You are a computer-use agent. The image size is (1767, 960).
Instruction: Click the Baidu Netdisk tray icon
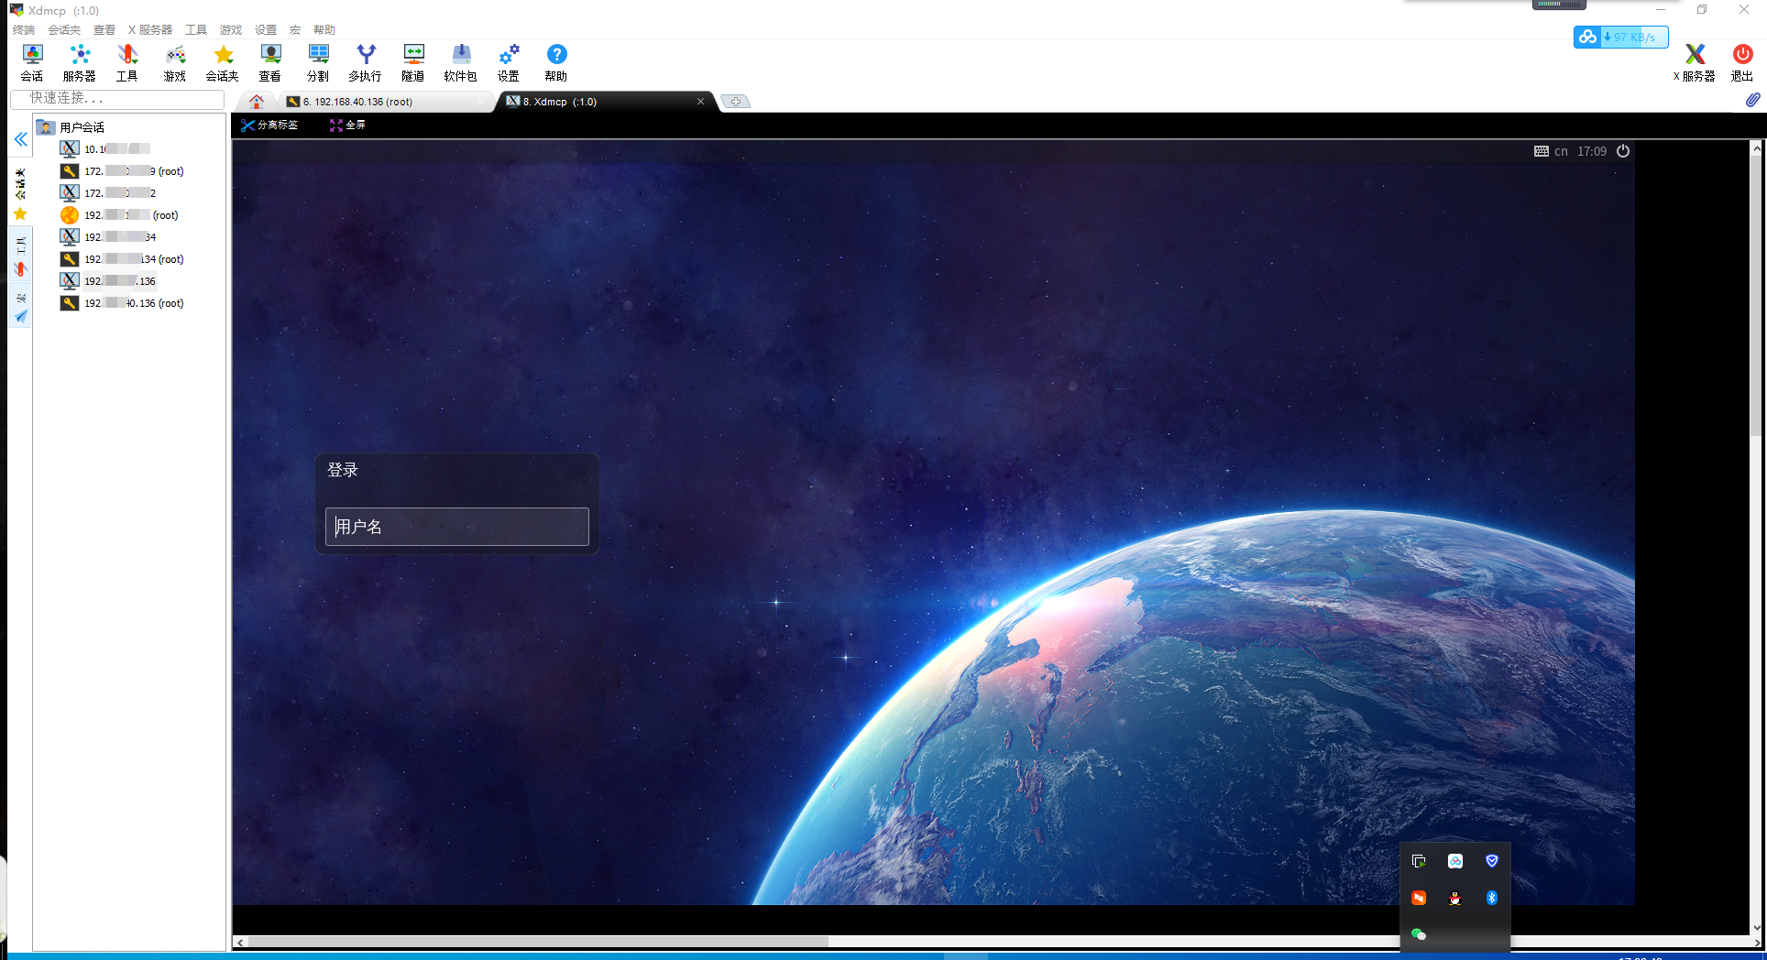coord(1455,861)
